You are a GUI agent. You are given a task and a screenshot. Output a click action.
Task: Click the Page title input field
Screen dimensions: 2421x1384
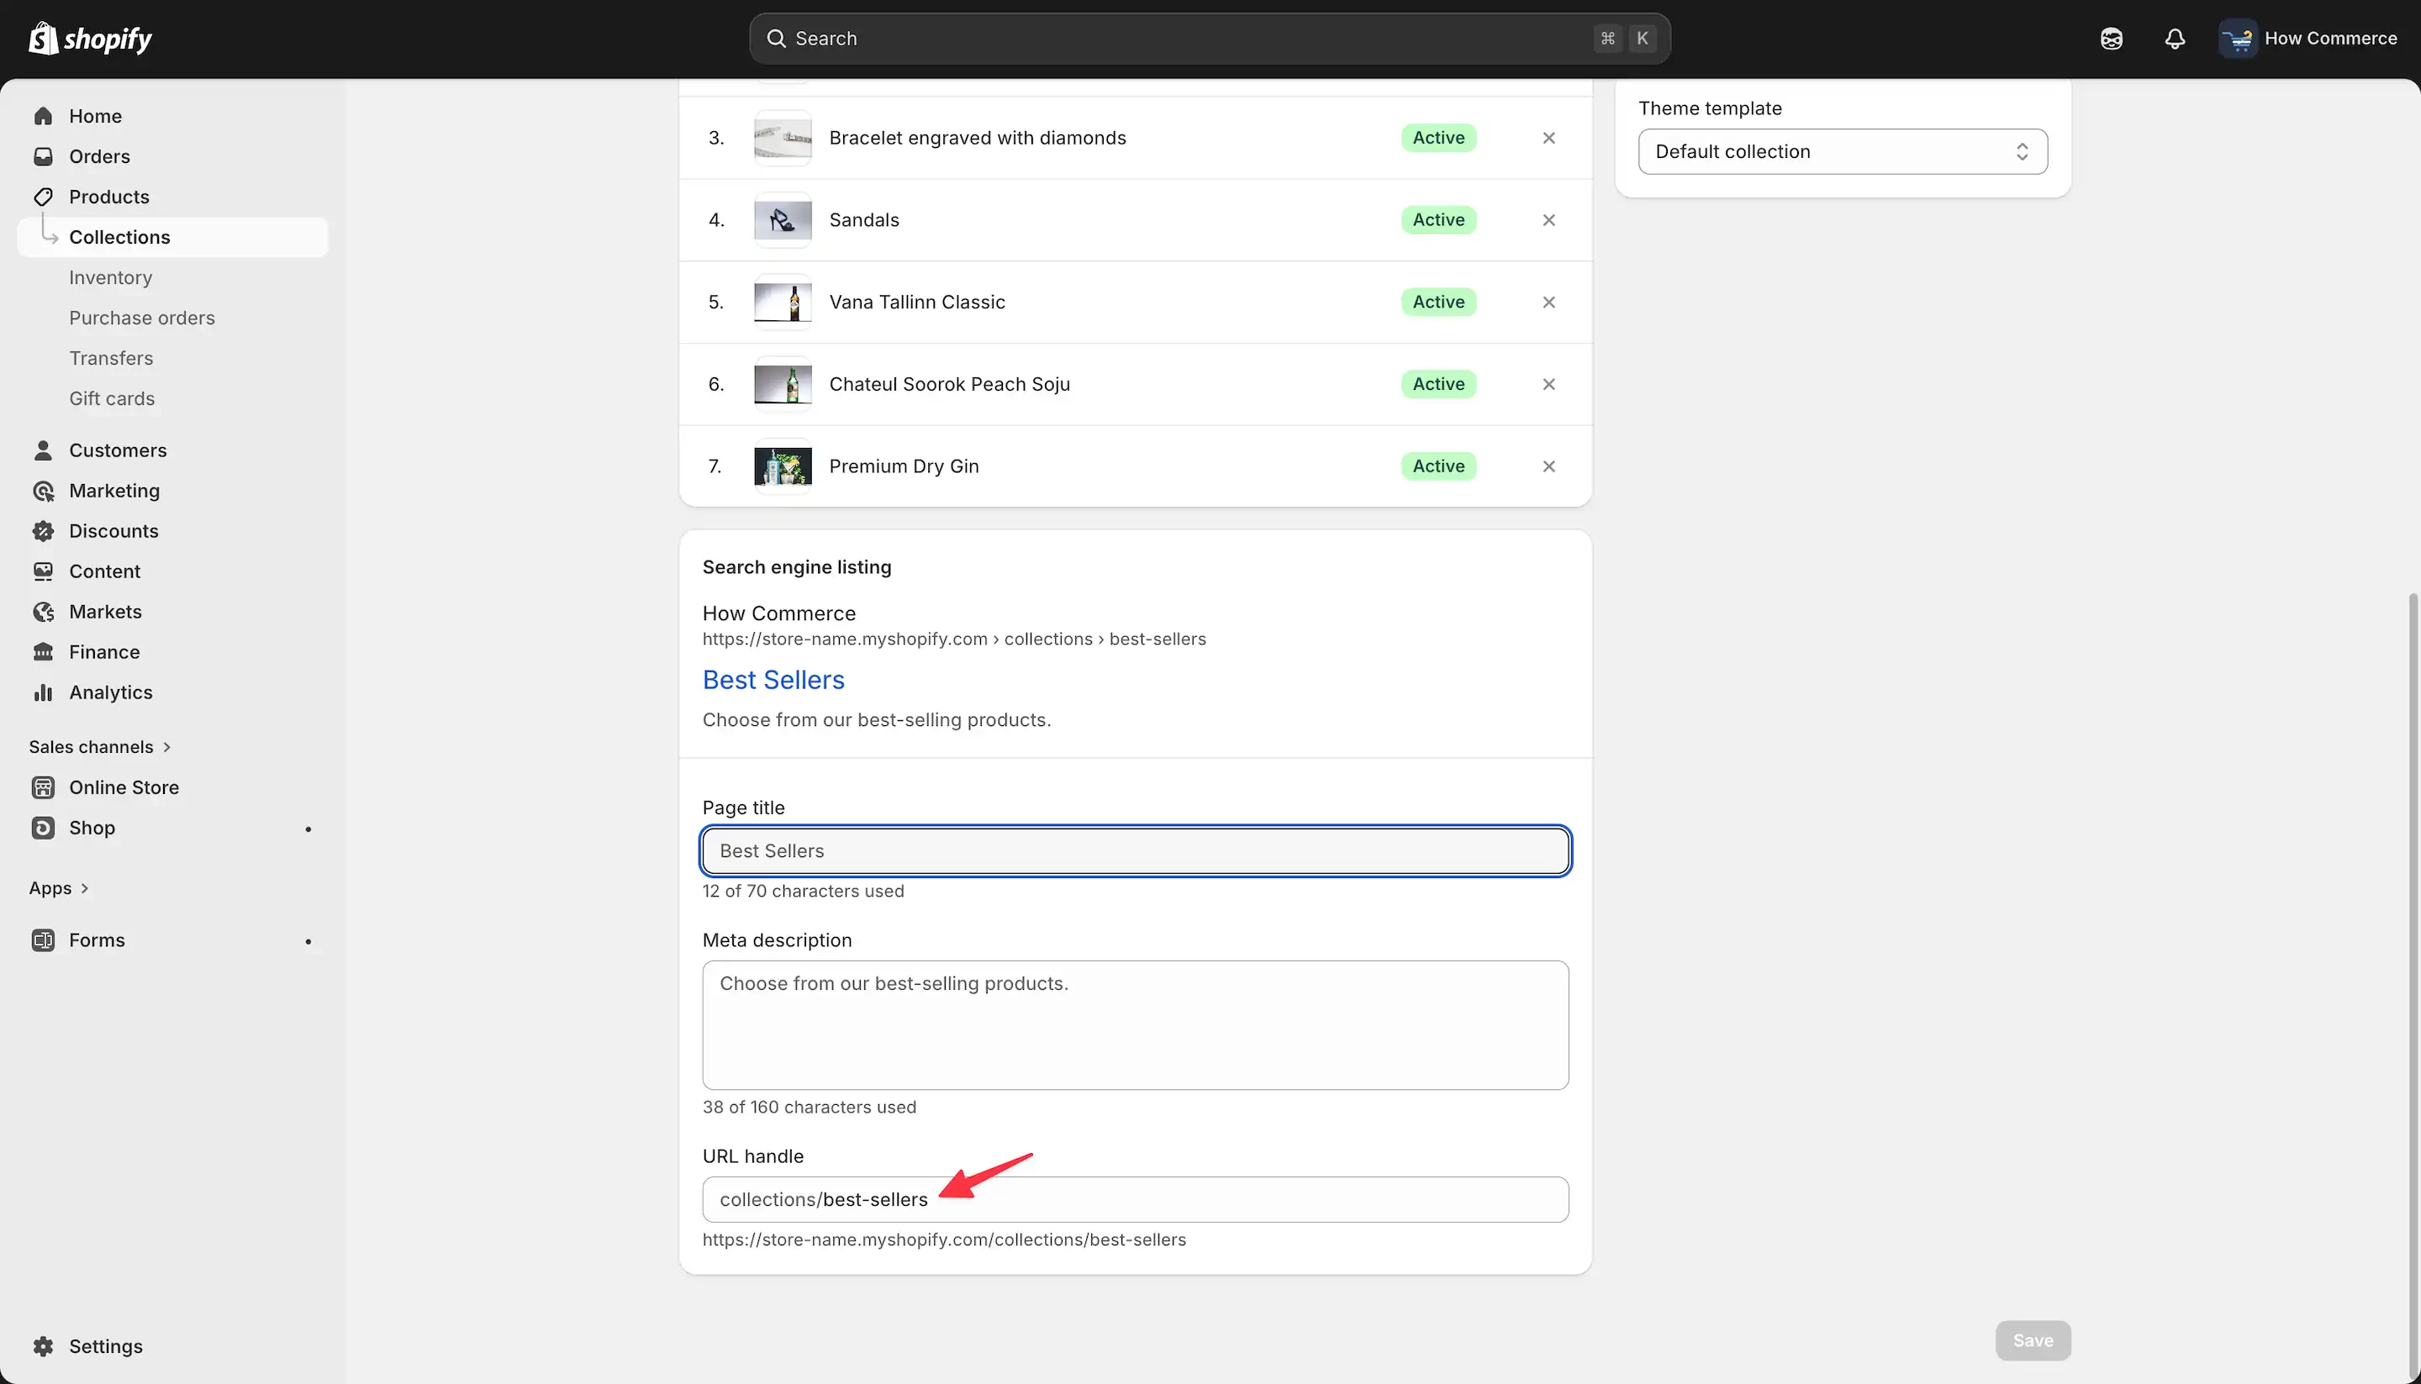(1136, 850)
